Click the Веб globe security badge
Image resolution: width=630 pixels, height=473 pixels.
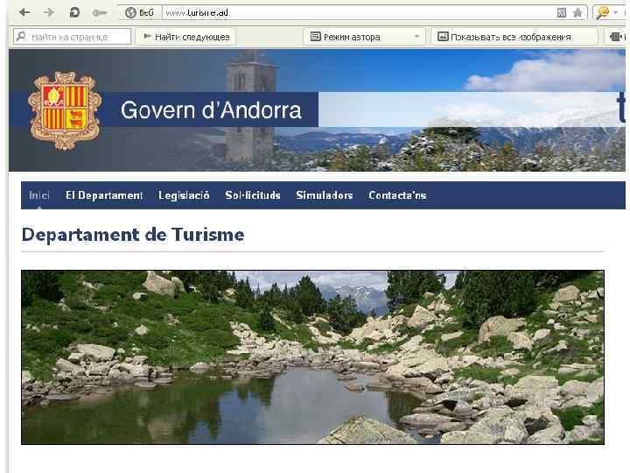140,12
